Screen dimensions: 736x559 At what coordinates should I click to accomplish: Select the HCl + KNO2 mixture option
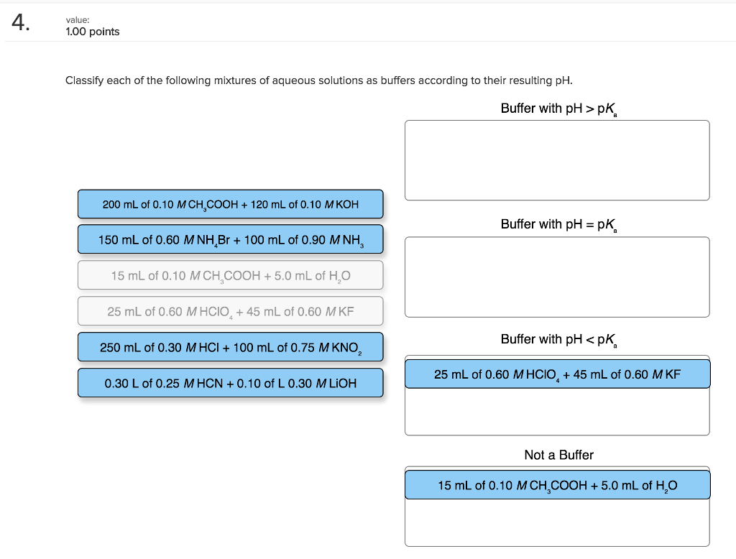[x=230, y=347]
